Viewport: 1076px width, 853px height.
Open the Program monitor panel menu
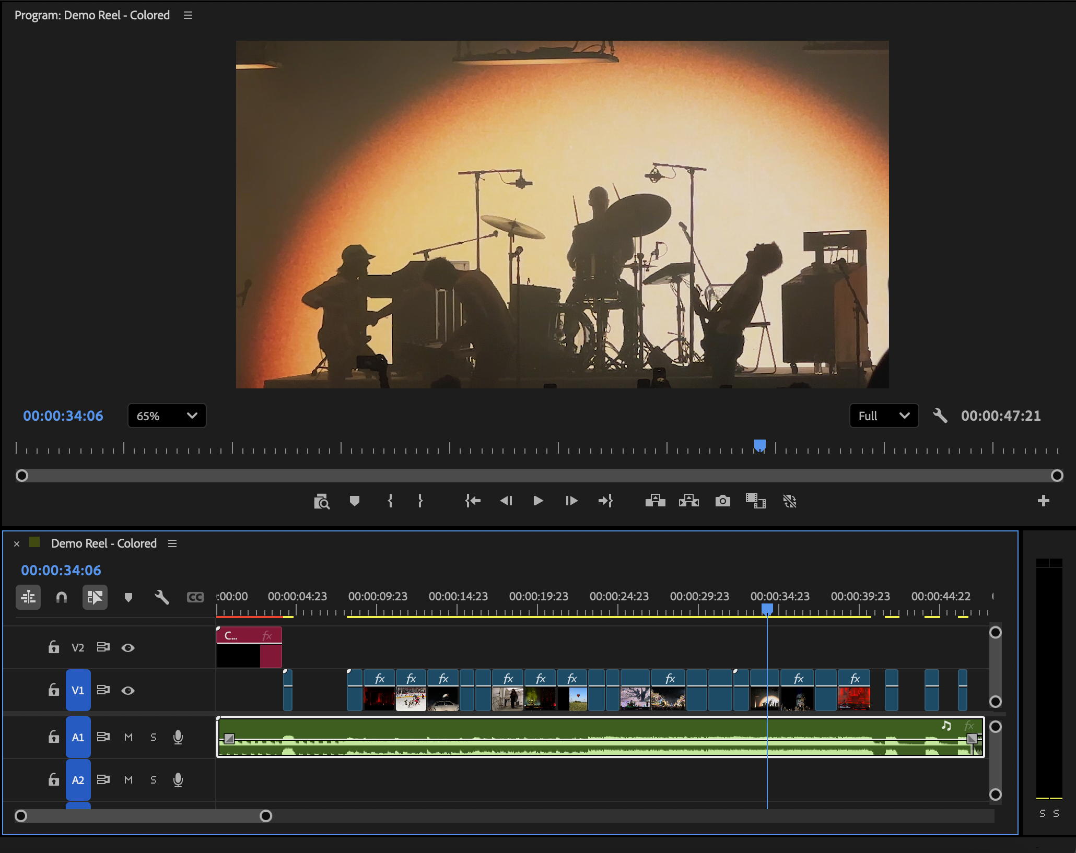tap(188, 16)
